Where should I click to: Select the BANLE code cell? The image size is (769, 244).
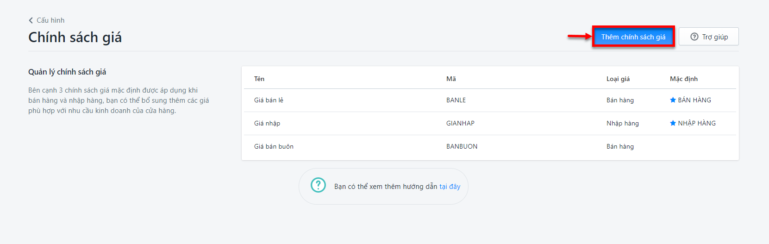pos(456,100)
